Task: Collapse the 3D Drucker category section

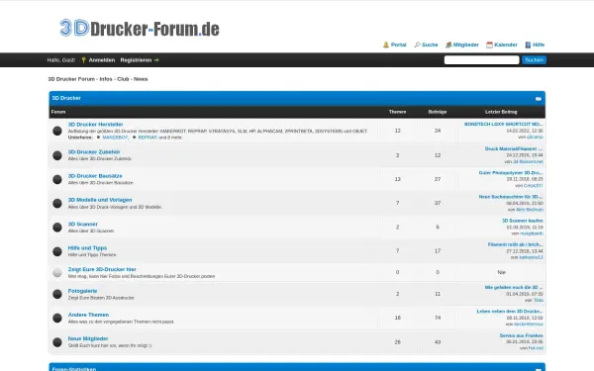Action: pyautogui.click(x=539, y=99)
